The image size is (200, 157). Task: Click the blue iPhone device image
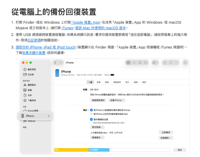tap(57, 73)
